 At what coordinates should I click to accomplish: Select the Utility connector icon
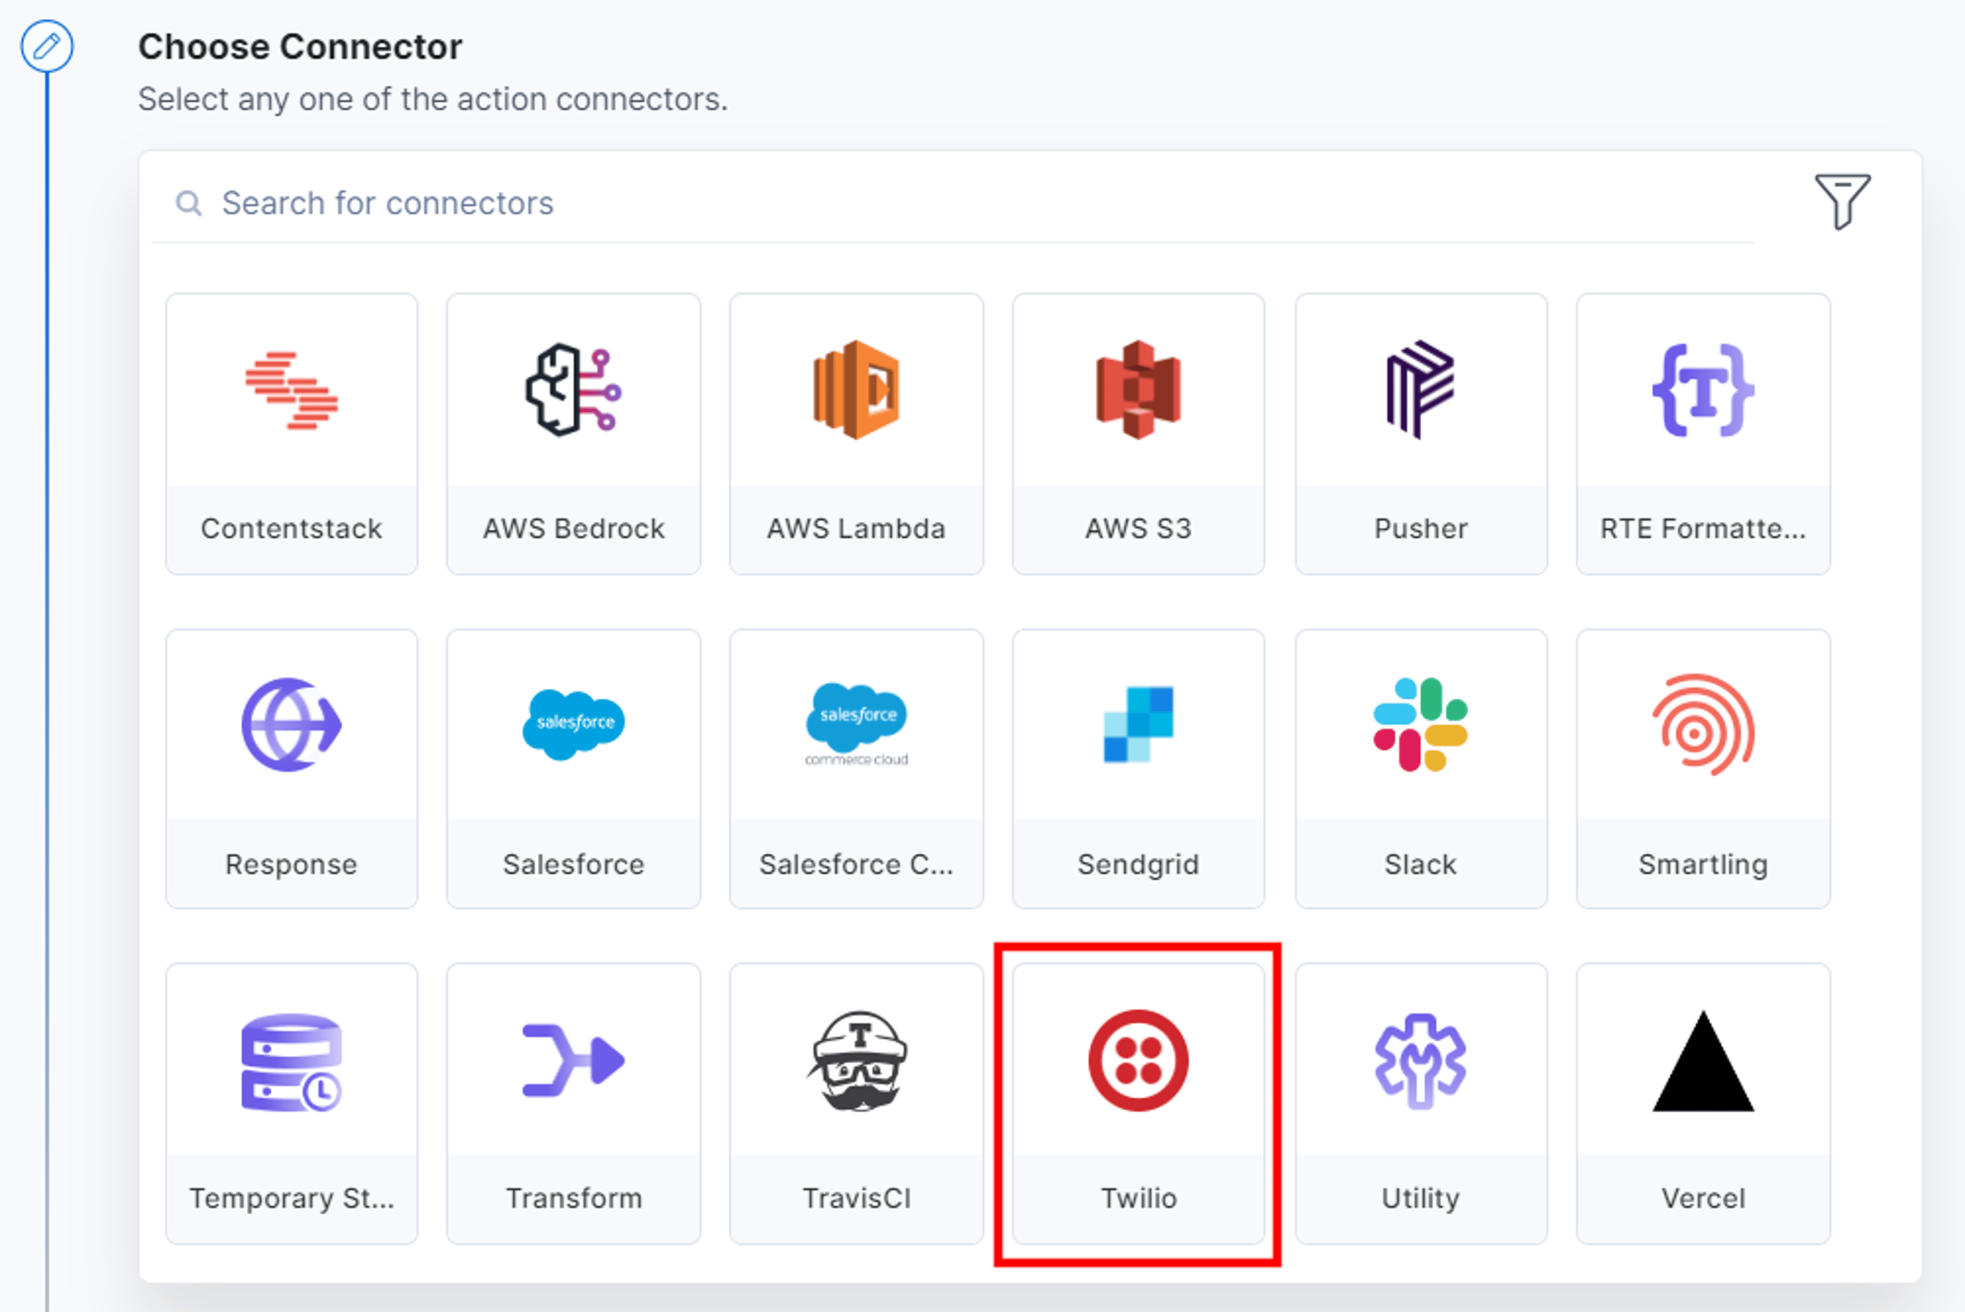[x=1420, y=1061]
